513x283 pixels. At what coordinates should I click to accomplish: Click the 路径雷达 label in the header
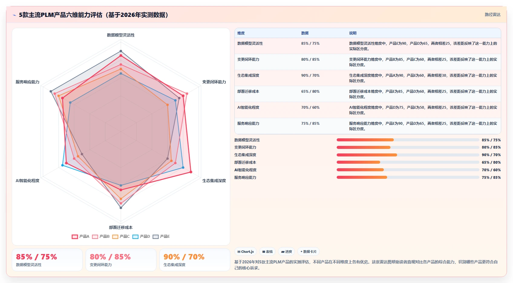point(492,14)
